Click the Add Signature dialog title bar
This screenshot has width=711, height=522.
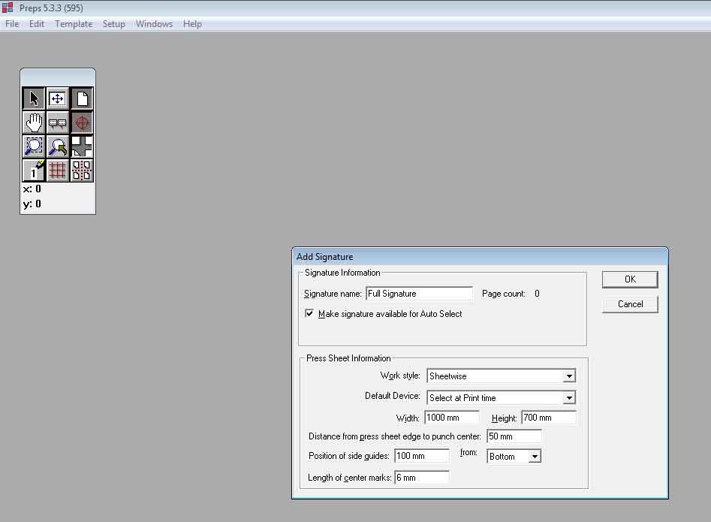480,257
